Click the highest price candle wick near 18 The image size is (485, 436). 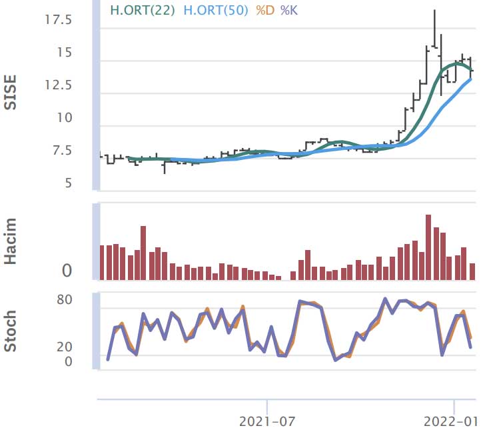click(434, 29)
